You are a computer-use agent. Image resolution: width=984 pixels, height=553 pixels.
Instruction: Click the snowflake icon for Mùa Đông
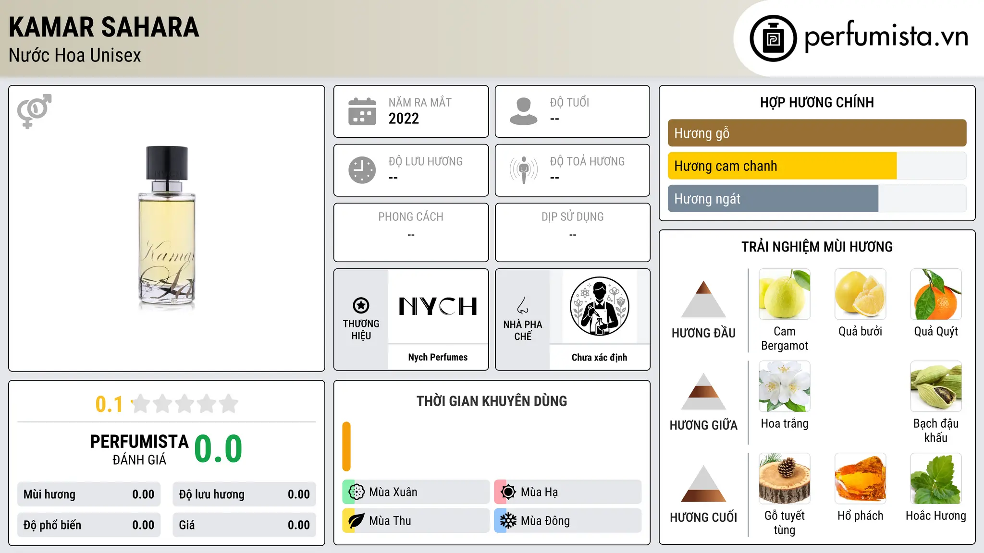(508, 521)
